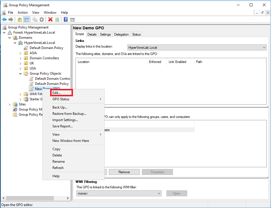Screen dimensions: 271x208
Task: Open the WMI filter <none> dropdown
Action: pos(159,193)
